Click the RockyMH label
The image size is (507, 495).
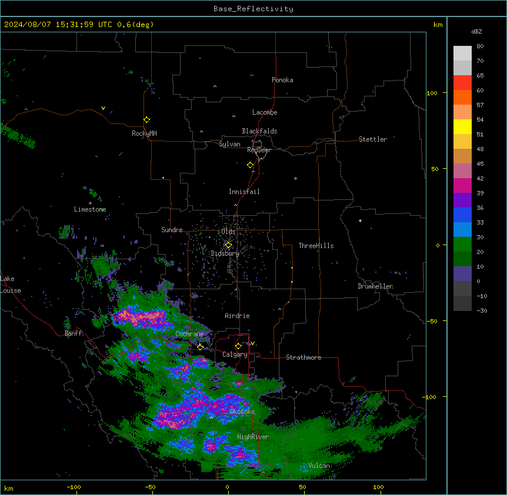144,133
